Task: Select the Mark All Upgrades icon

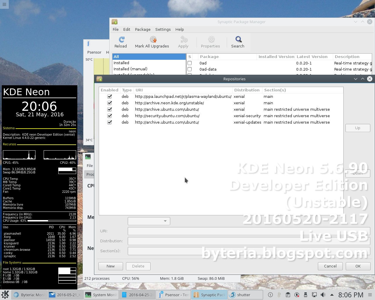Action: pyautogui.click(x=152, y=42)
